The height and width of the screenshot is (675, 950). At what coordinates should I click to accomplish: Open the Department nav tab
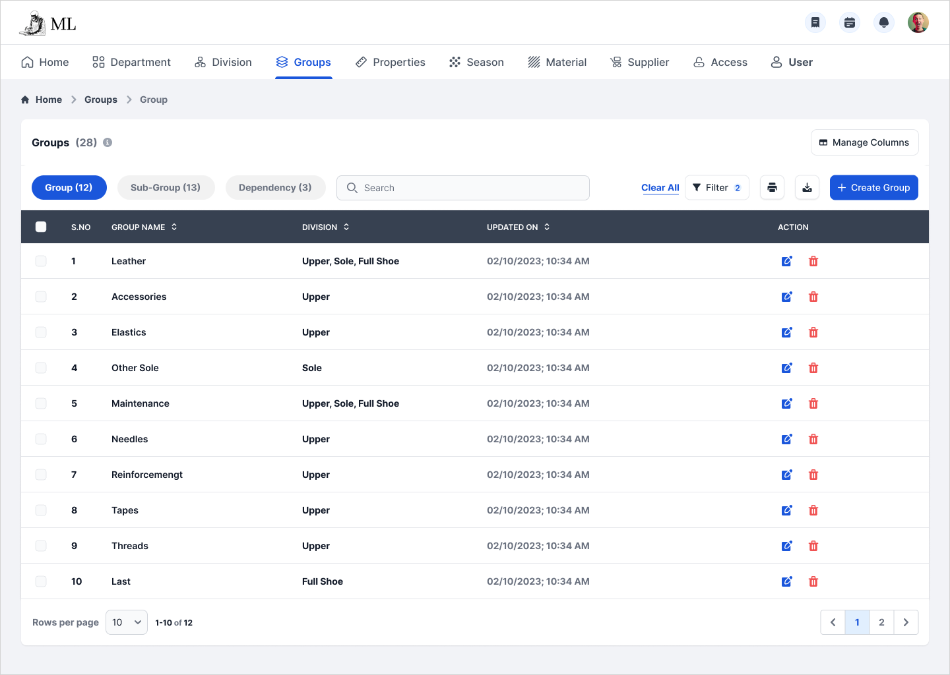[131, 62]
